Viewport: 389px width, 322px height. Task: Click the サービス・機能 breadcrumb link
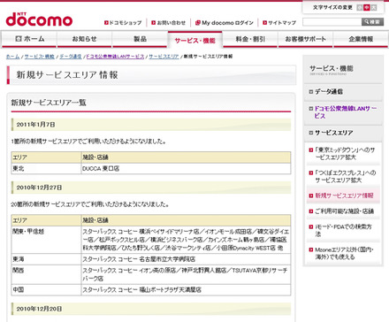tap(40, 57)
